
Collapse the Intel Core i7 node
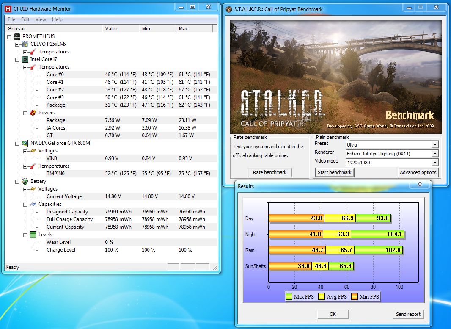pos(17,60)
